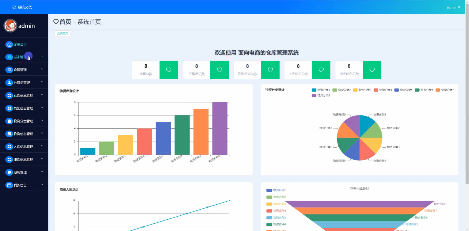The image size is (469, 231).
Task: Click heart icon on 物资信息总数 card
Action: [270, 70]
